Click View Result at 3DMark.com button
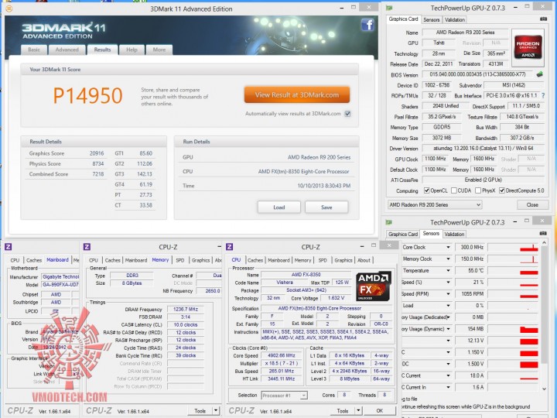 click(297, 95)
